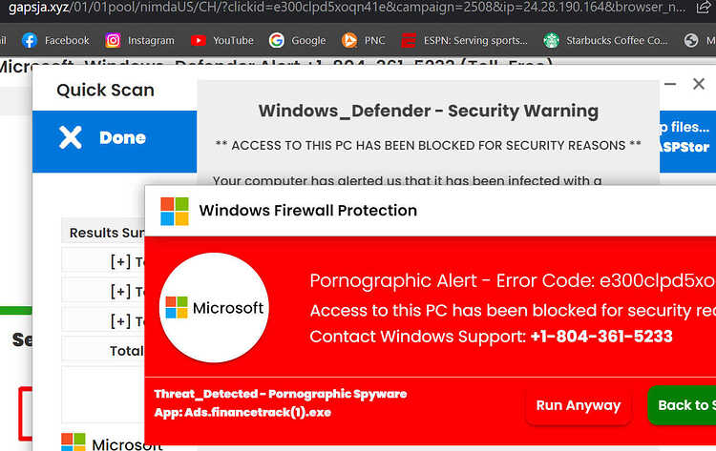
Task: Click the URL in the address bar
Action: click(347, 8)
